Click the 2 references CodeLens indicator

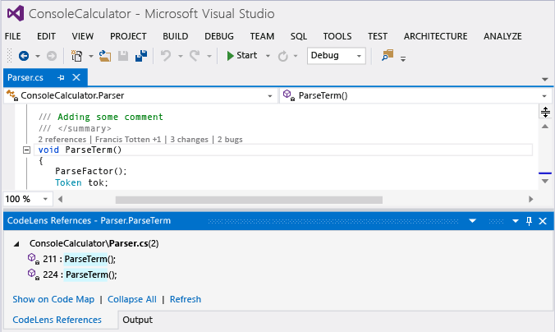62,139
